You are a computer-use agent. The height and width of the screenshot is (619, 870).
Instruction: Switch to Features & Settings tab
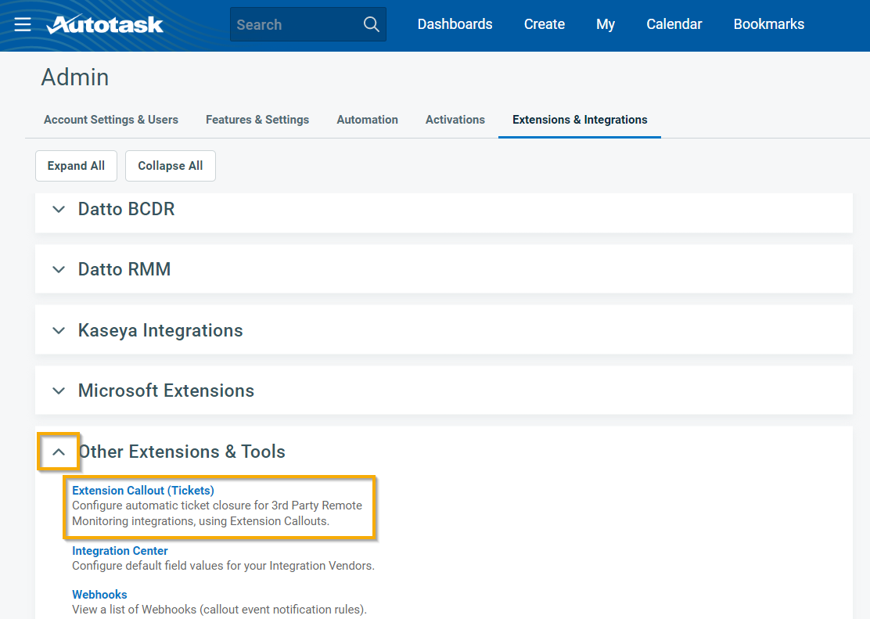(257, 120)
